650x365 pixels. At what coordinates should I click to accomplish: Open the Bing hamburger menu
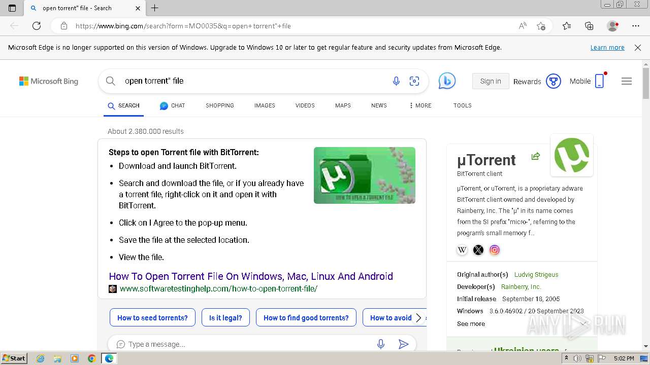627,81
